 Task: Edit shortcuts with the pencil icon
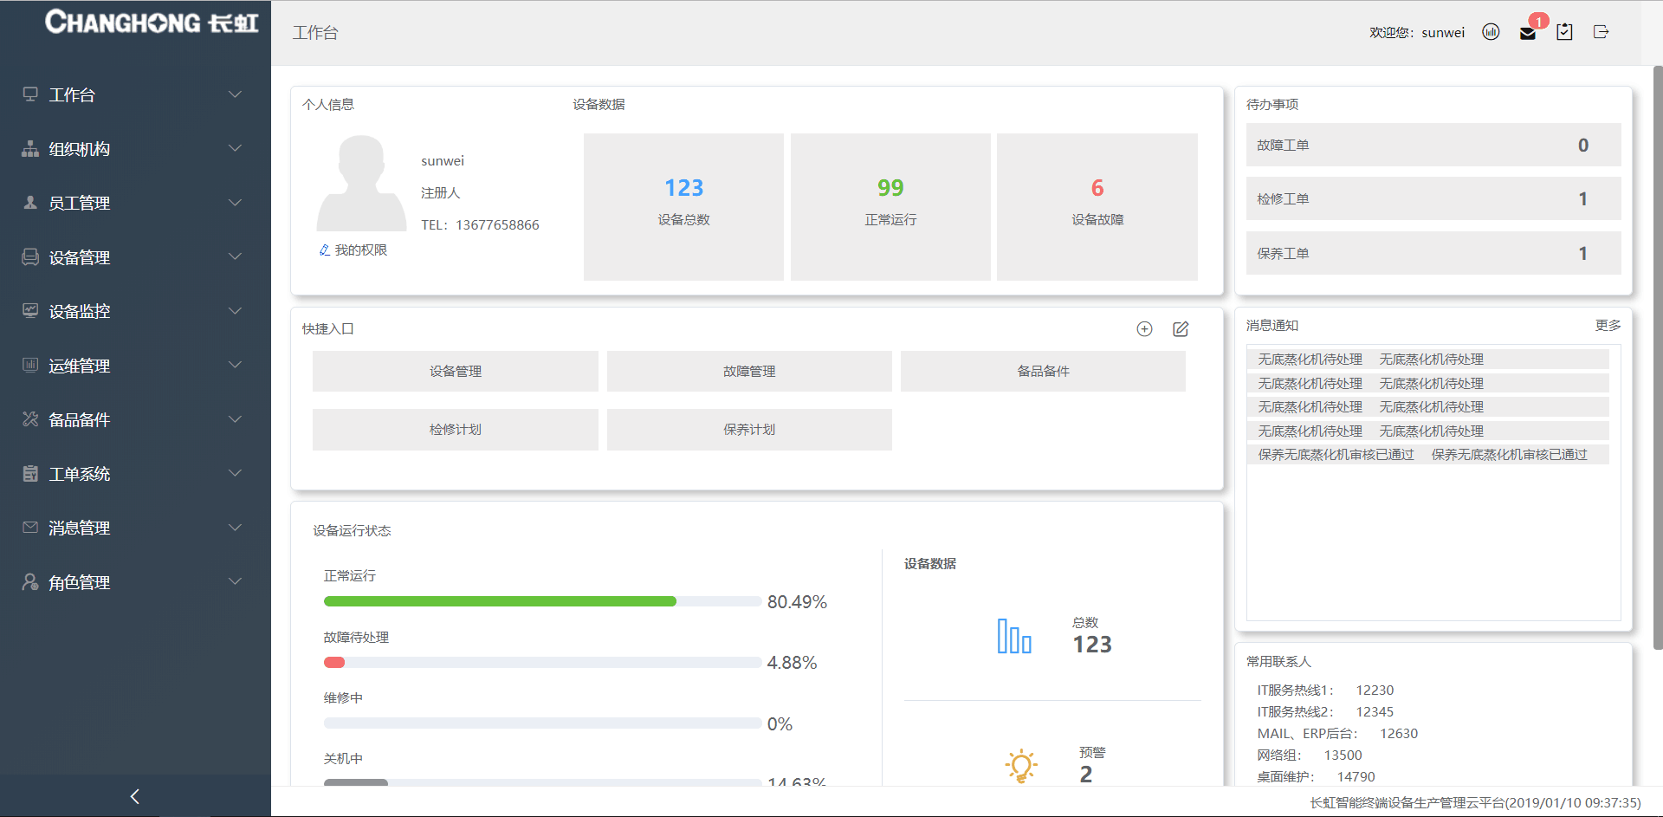(x=1181, y=329)
